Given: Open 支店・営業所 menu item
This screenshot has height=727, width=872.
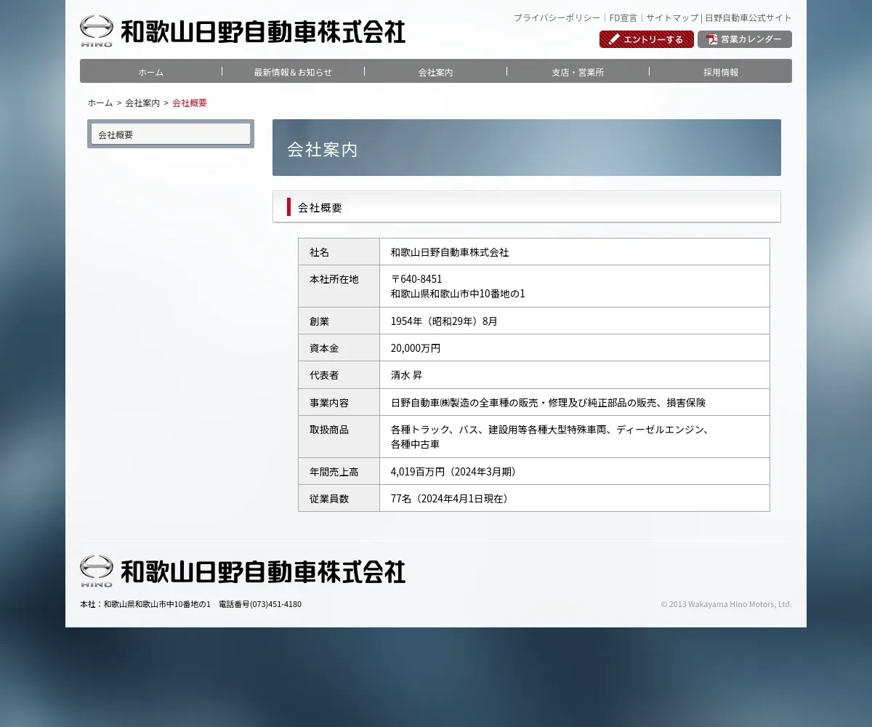Looking at the screenshot, I should point(578,72).
